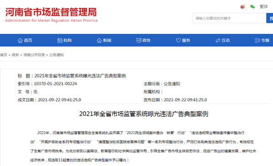Select the heart icon beside 服务
273x166 pixels.
pos(178,41)
